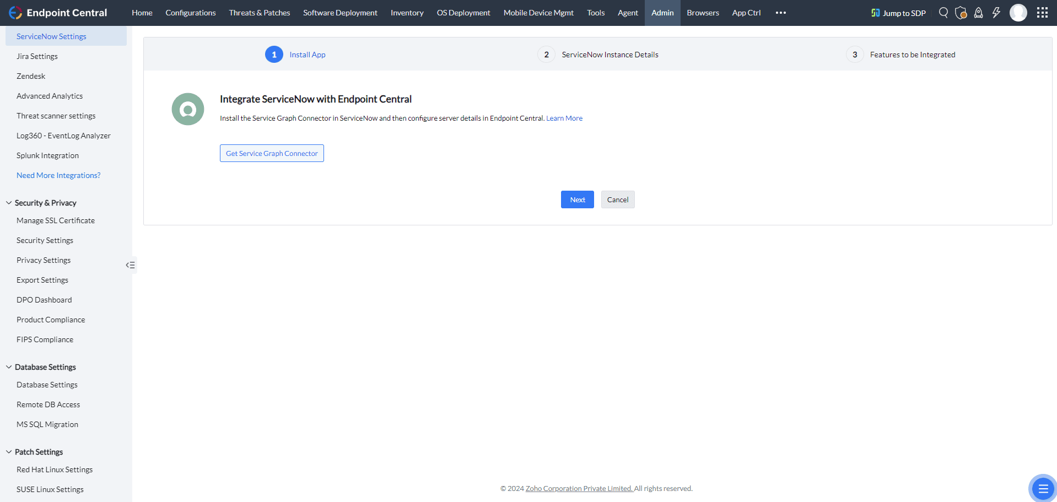The image size is (1057, 502).
Task: Click the user profile avatar
Action: 1018,13
